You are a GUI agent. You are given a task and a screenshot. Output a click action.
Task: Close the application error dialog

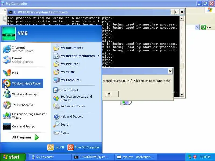pos(170,71)
